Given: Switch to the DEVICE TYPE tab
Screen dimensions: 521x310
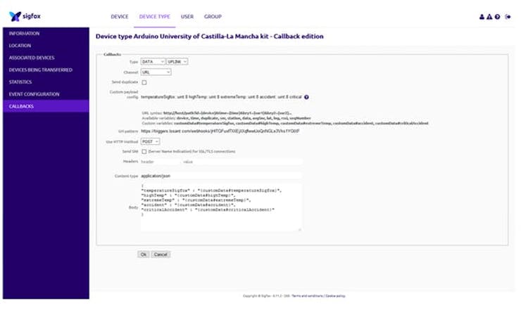Looking at the screenshot, I should pos(154,17).
